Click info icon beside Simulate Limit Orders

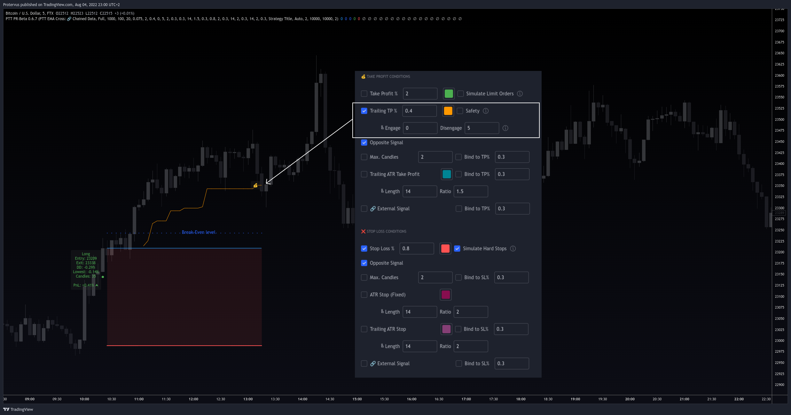[x=520, y=94]
